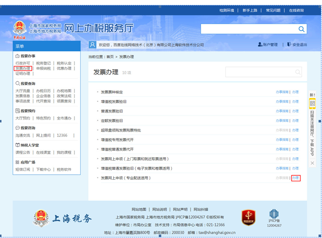322x238 pixels.
Task: Click the 安全退出 safe logout icon
Action: click(289, 45)
